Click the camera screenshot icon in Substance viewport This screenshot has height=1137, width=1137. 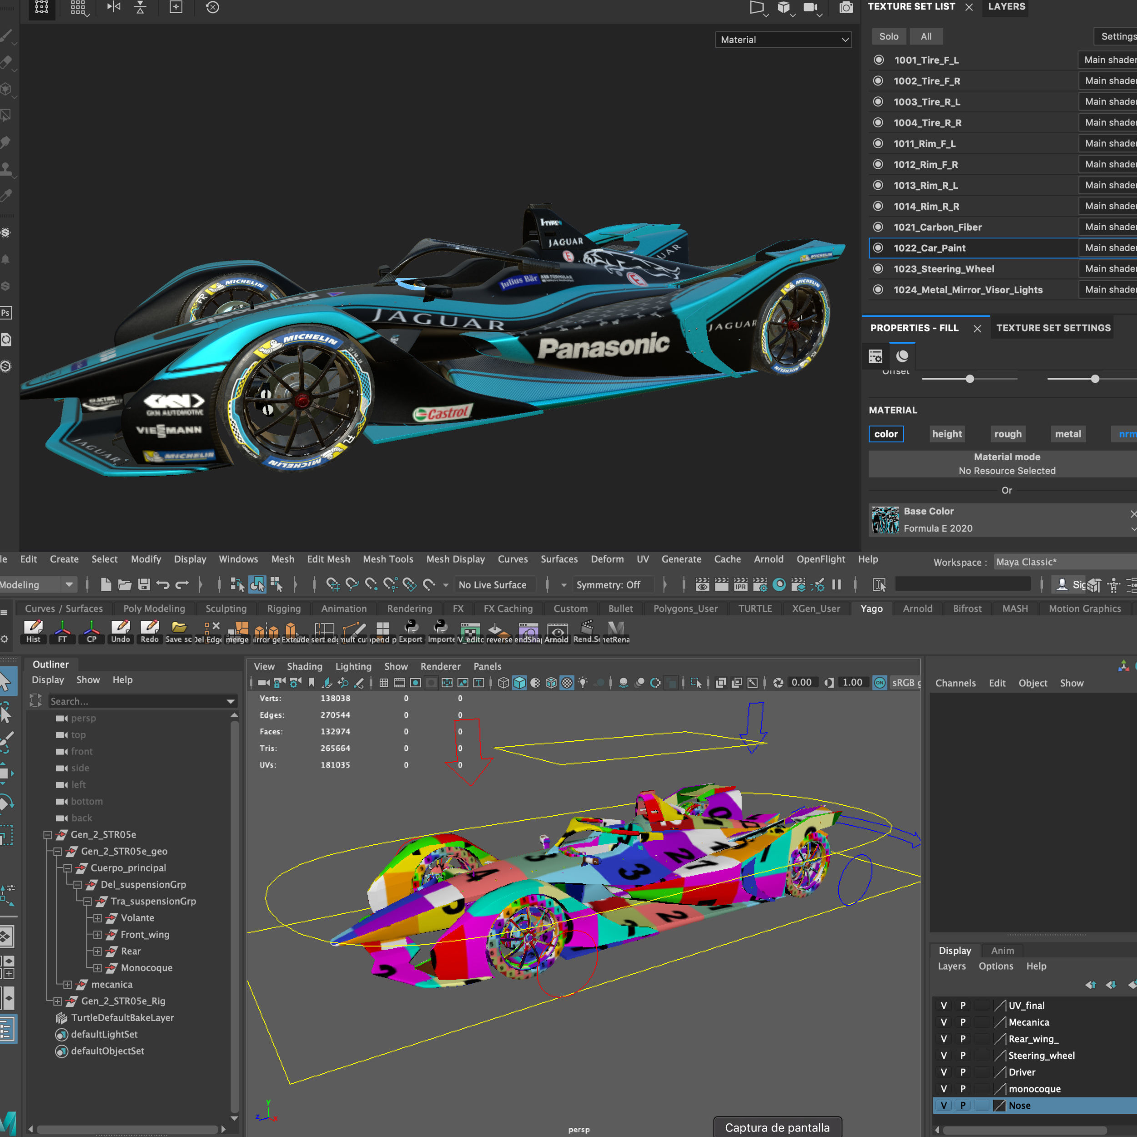(x=846, y=8)
